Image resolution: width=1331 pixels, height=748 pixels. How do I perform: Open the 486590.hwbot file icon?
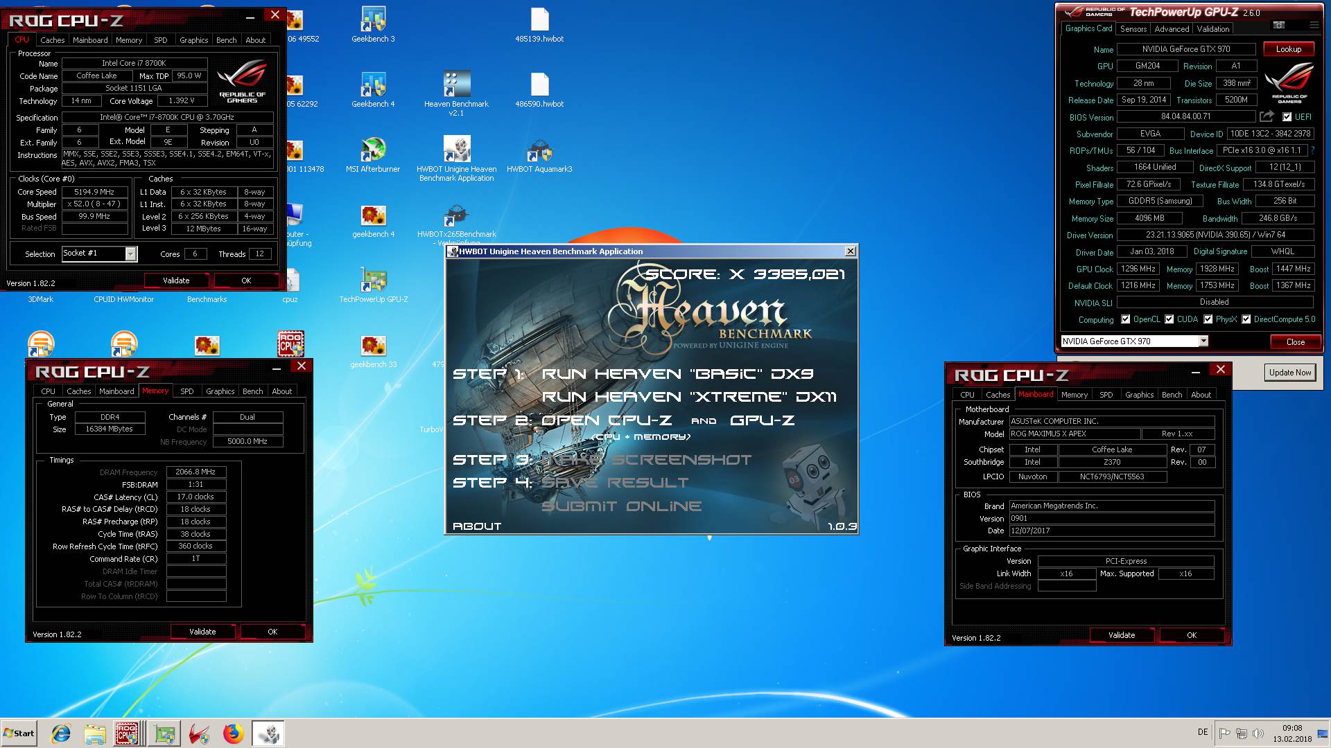(x=539, y=90)
